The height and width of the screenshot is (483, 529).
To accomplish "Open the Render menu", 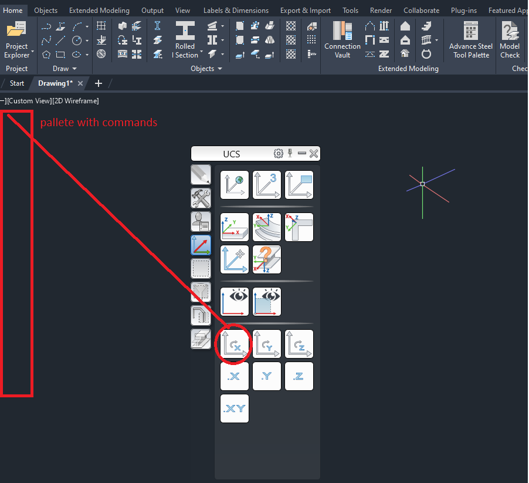I will pos(381,9).
